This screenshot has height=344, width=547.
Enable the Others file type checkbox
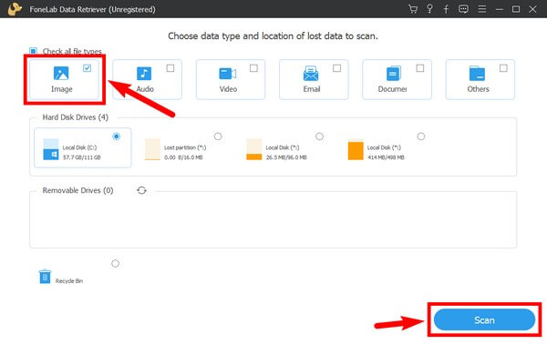click(503, 68)
